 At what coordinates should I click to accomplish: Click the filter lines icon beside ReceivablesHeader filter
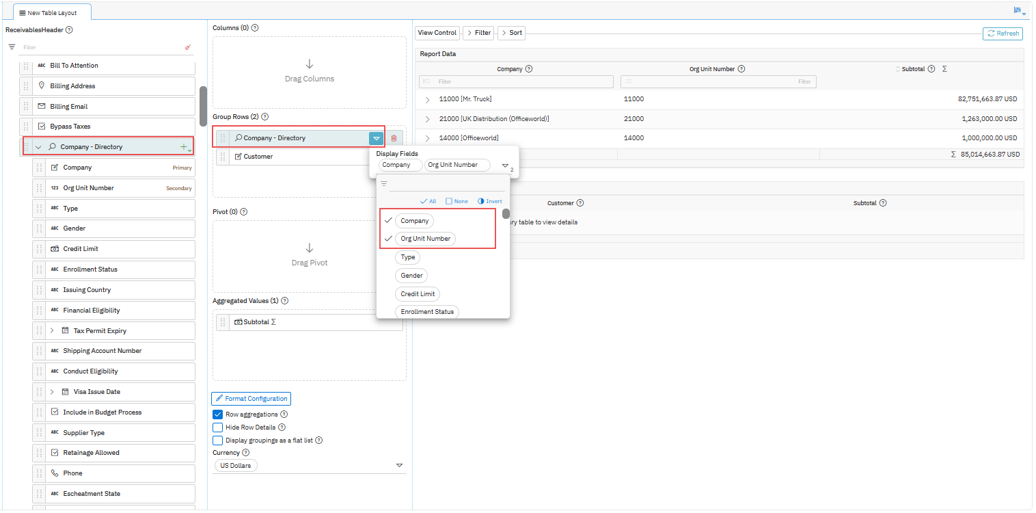pos(12,47)
